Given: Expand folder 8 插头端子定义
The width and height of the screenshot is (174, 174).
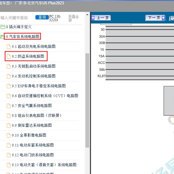Looking at the screenshot, I should [19, 27].
